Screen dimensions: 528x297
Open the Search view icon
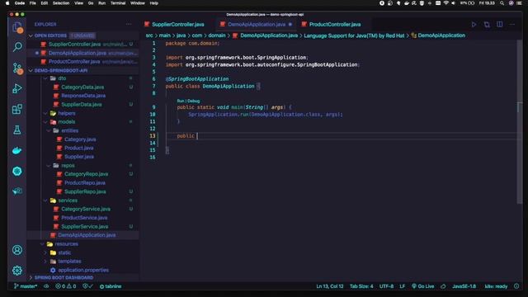click(x=17, y=46)
